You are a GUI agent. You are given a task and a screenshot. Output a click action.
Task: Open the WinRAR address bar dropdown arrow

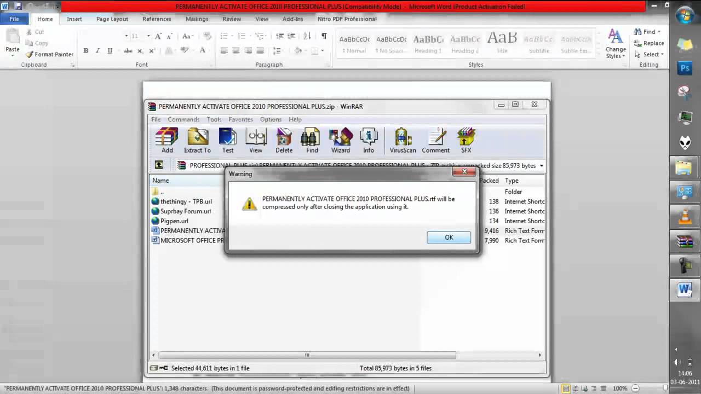[x=541, y=166]
